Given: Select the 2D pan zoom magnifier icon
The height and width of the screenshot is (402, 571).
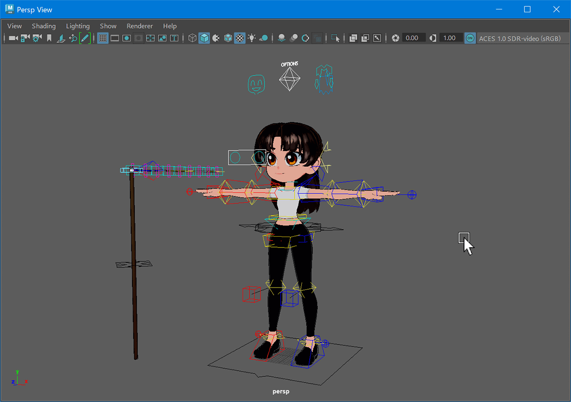Looking at the screenshot, I should pos(73,38).
